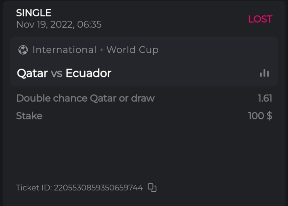Copy the ticket ID with the copy icon
Viewport: 288px width, 206px height.
coord(152,188)
